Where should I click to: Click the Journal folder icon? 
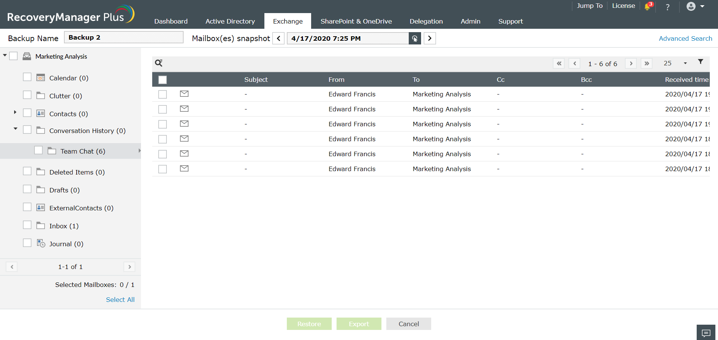41,243
